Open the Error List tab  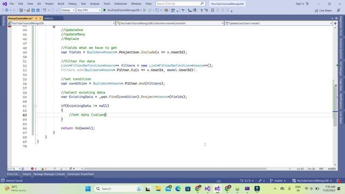[13, 174]
